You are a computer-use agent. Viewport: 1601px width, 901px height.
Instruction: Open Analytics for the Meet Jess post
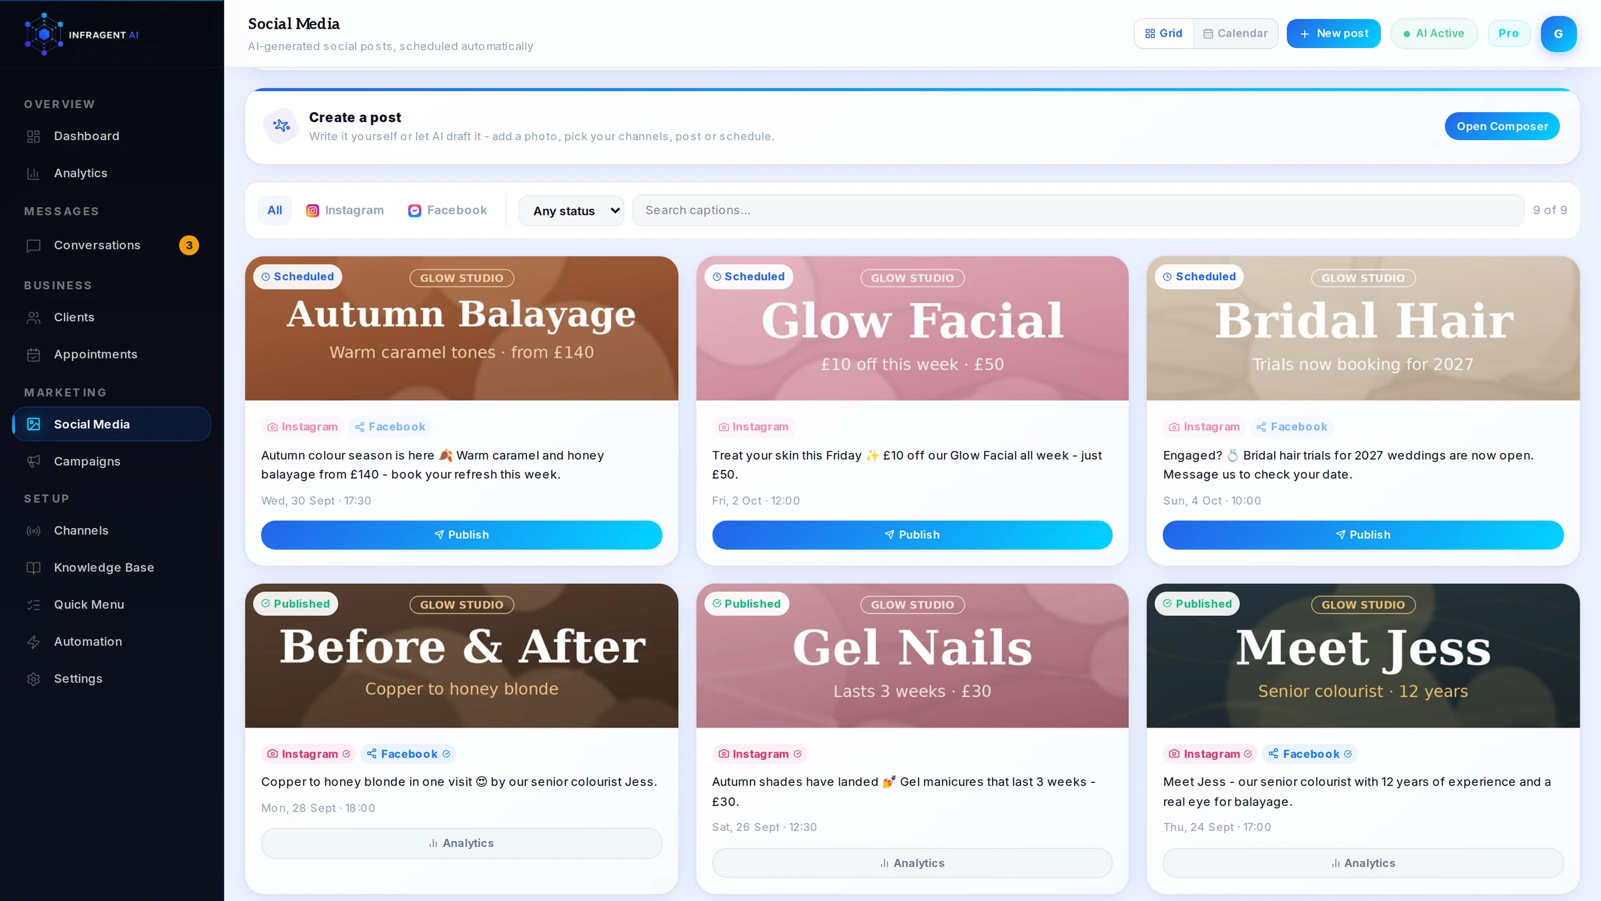[1363, 864]
